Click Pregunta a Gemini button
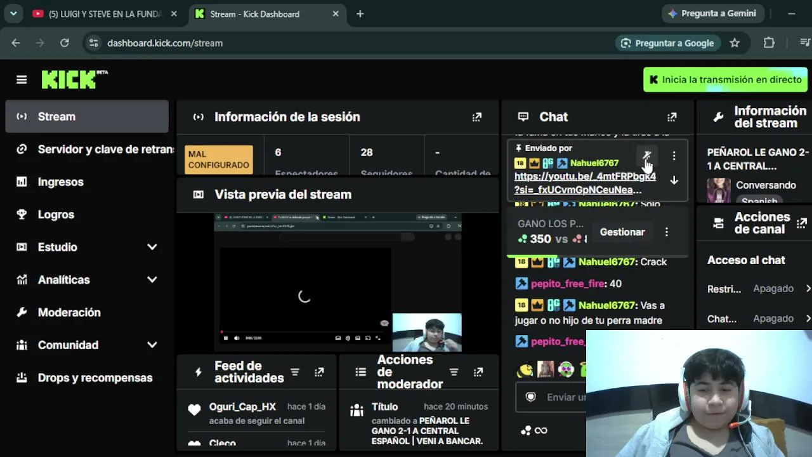The width and height of the screenshot is (812, 457). (712, 13)
